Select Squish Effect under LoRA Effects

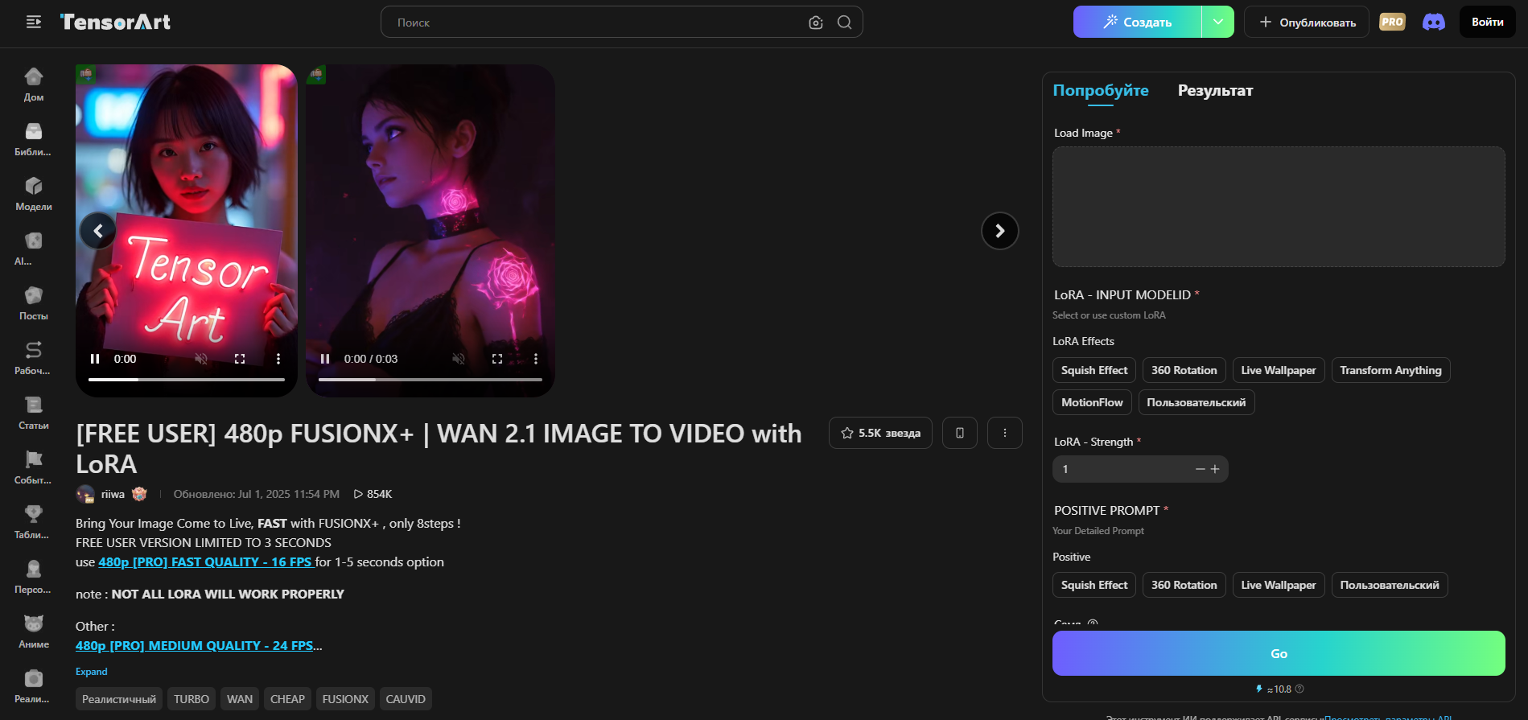[x=1094, y=370]
